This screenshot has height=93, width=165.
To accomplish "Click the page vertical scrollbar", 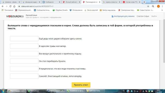I will (x=164, y=41).
